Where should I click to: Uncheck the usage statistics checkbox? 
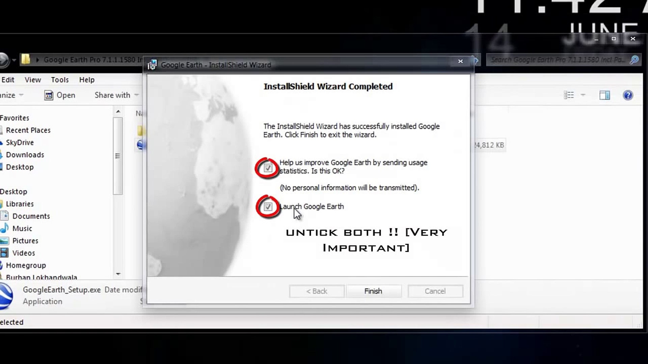(268, 168)
